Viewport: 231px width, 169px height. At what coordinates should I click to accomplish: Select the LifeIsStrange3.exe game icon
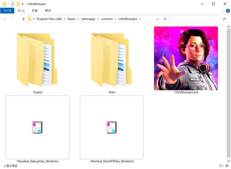pos(186,58)
